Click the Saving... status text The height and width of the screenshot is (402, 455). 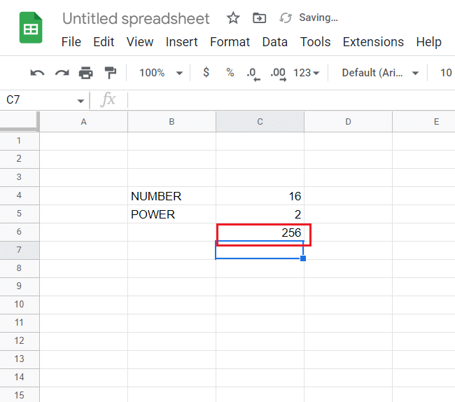coord(318,18)
